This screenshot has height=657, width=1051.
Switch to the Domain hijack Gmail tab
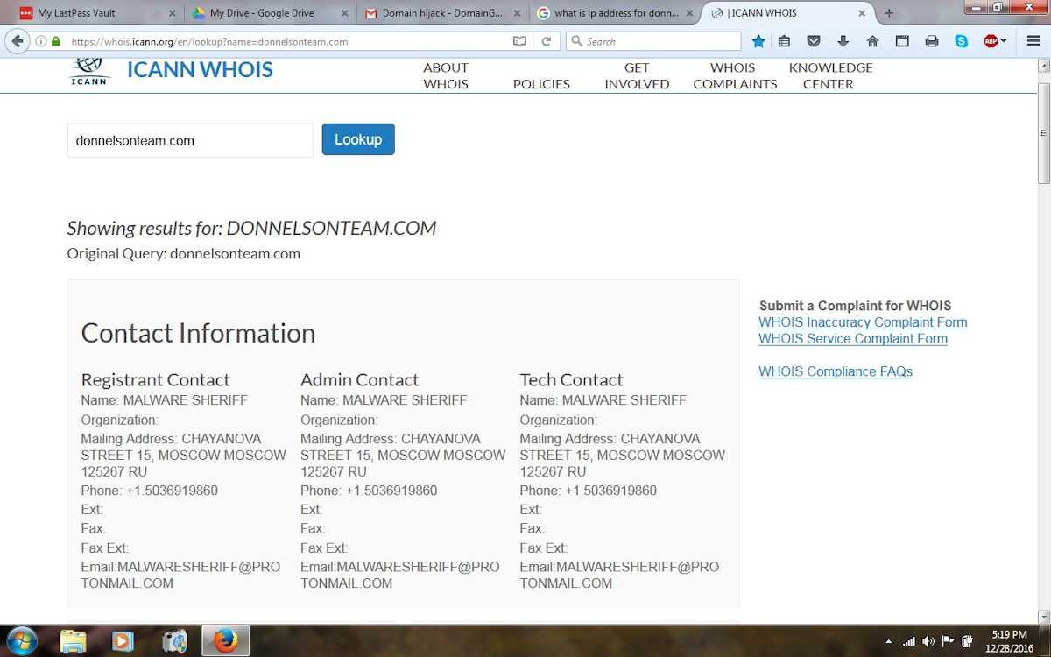point(442,13)
